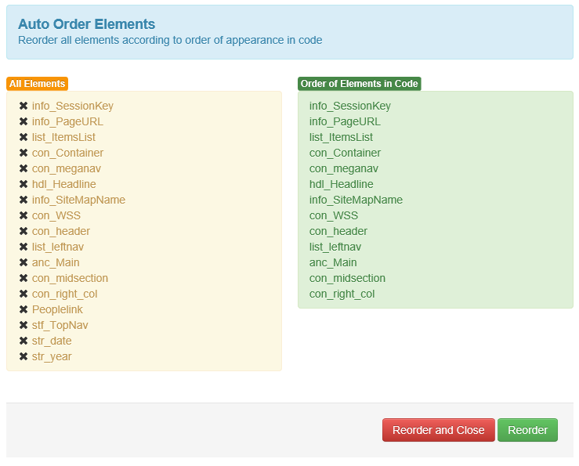Image resolution: width=579 pixels, height=466 pixels.
Task: Click the X icon beside anc_Main
Action: (x=24, y=262)
